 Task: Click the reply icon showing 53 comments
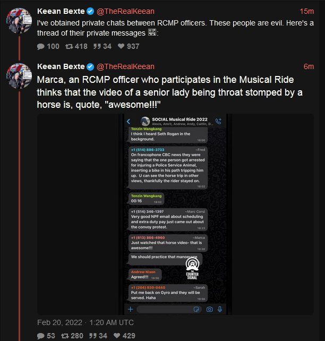(41, 336)
